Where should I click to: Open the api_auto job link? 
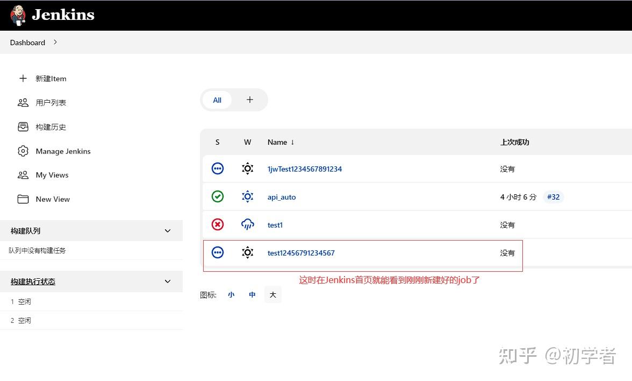click(x=281, y=197)
